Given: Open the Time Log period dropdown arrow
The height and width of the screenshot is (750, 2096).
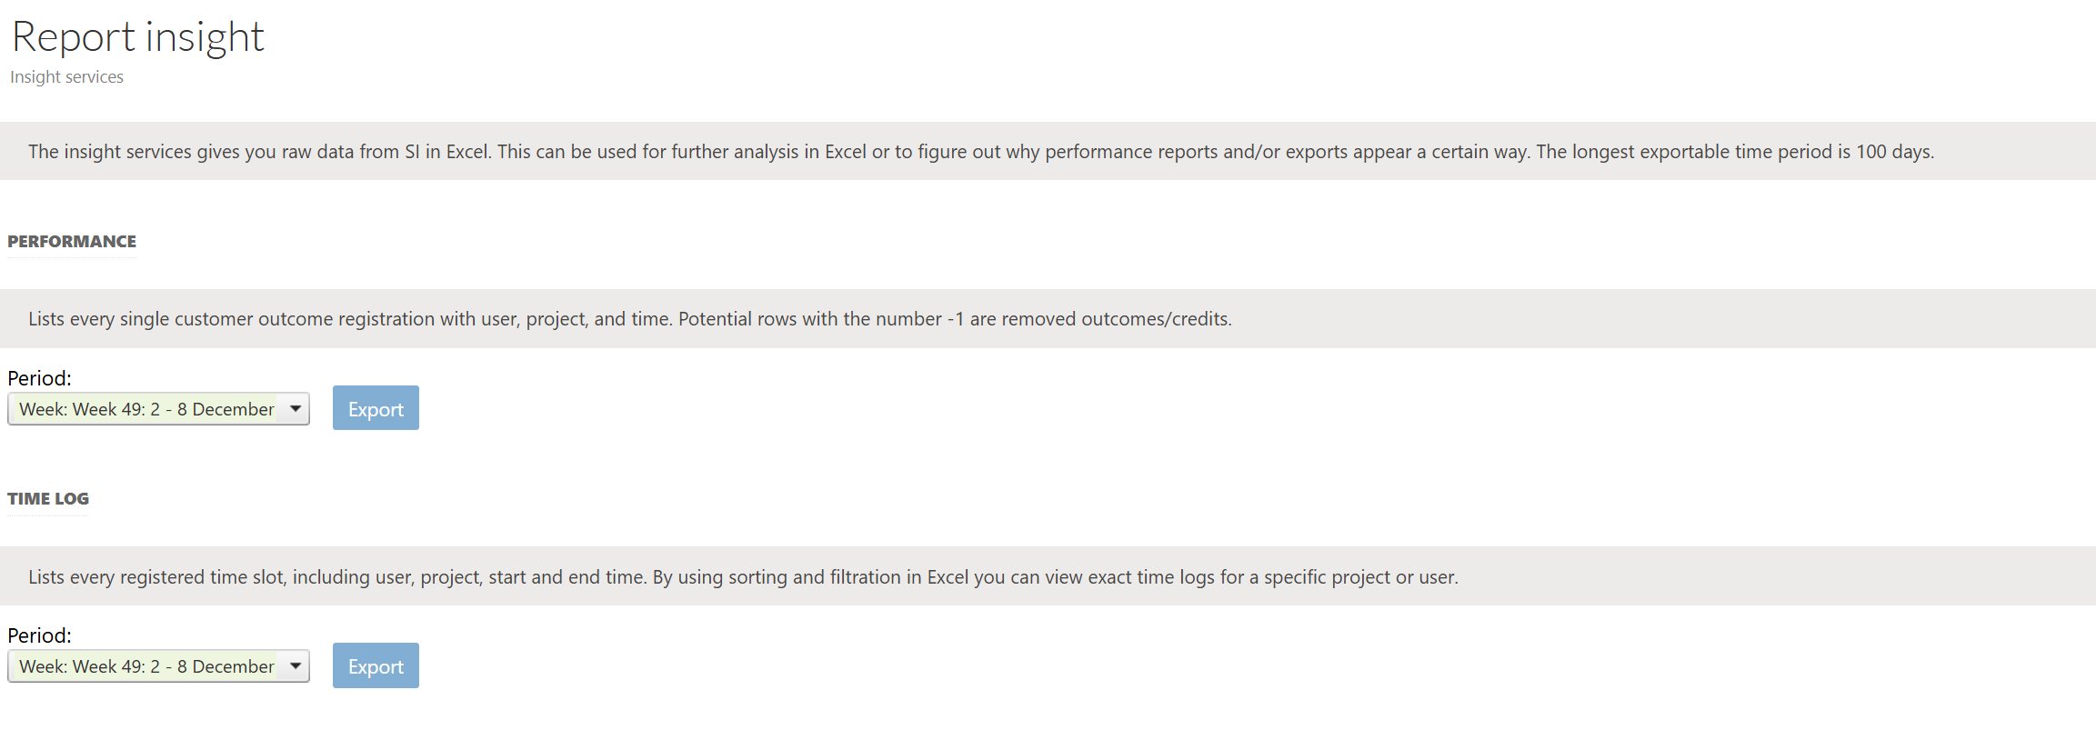Looking at the screenshot, I should coord(296,666).
